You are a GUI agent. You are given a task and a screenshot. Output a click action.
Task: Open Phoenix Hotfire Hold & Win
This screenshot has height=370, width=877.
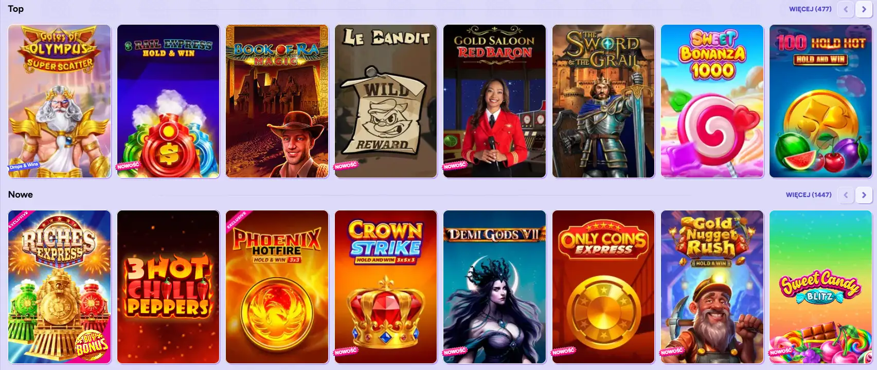277,287
